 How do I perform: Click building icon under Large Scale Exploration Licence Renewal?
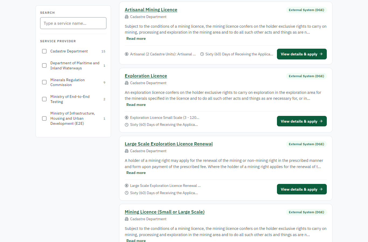(x=127, y=151)
